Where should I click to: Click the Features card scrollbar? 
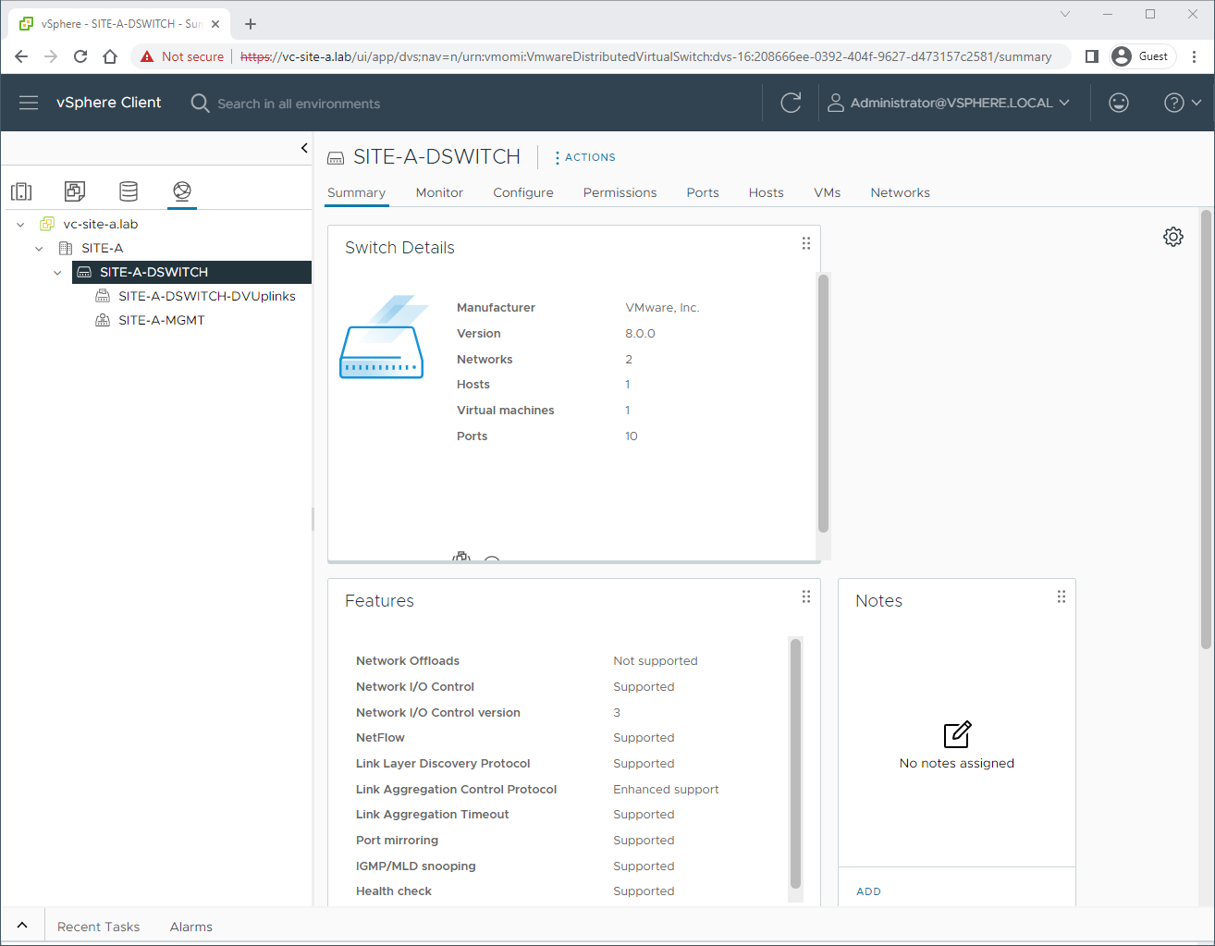click(795, 764)
